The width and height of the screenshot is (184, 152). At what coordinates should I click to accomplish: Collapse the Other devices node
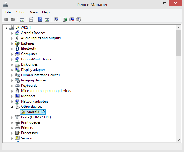[x=12, y=107]
